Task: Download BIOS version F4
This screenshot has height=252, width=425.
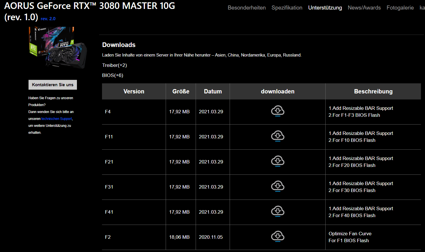Action: [277, 111]
